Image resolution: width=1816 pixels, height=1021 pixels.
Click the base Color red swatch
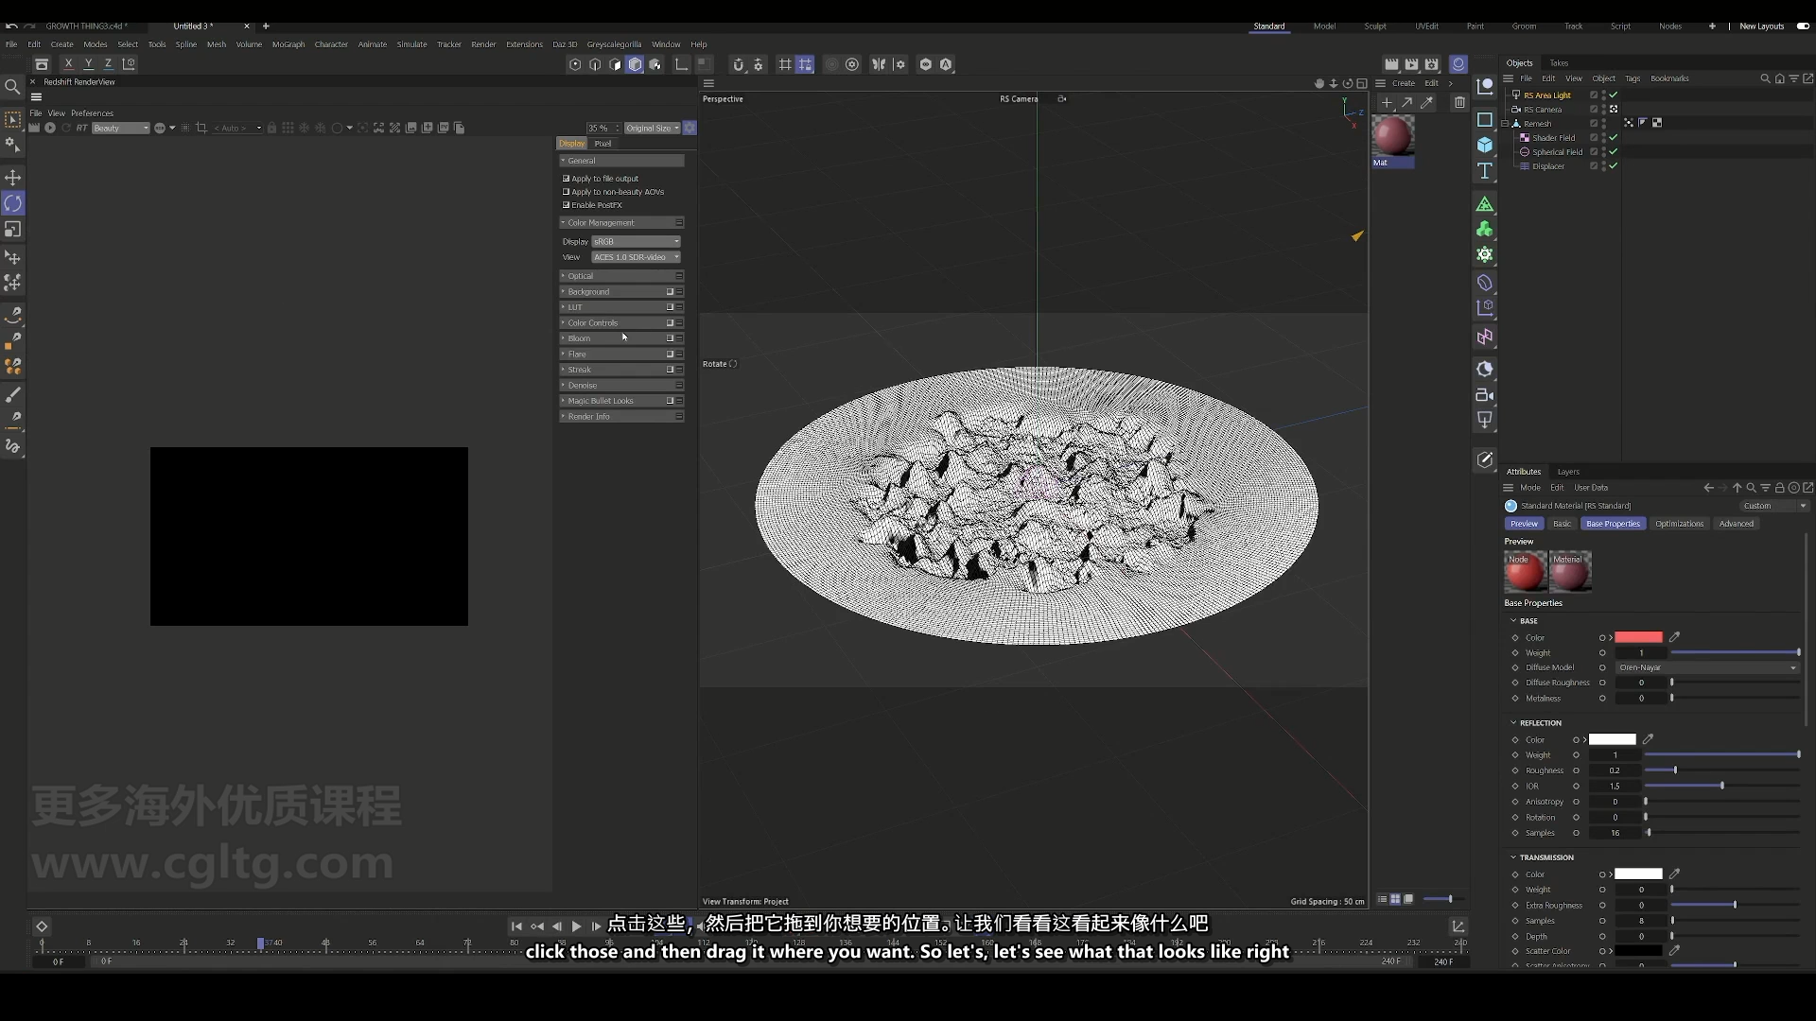(1638, 637)
